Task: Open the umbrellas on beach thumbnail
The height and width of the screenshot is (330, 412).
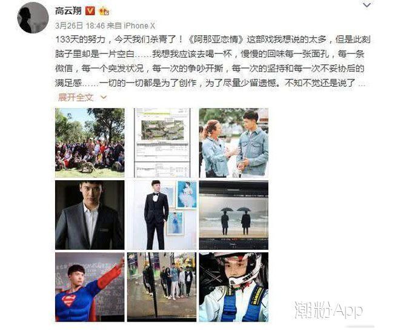Action: [234, 215]
